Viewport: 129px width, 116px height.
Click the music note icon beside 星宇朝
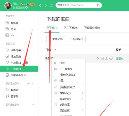pos(7,96)
